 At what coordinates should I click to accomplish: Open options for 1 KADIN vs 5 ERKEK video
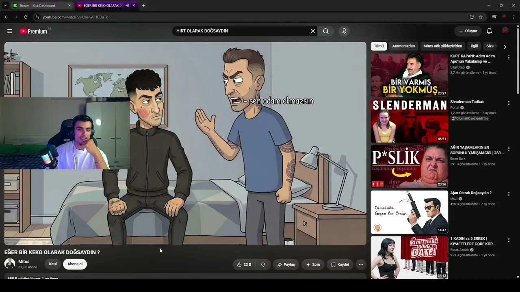coord(509,240)
